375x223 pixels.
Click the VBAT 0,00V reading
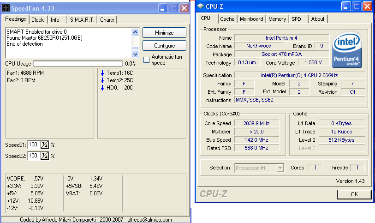pos(84,193)
